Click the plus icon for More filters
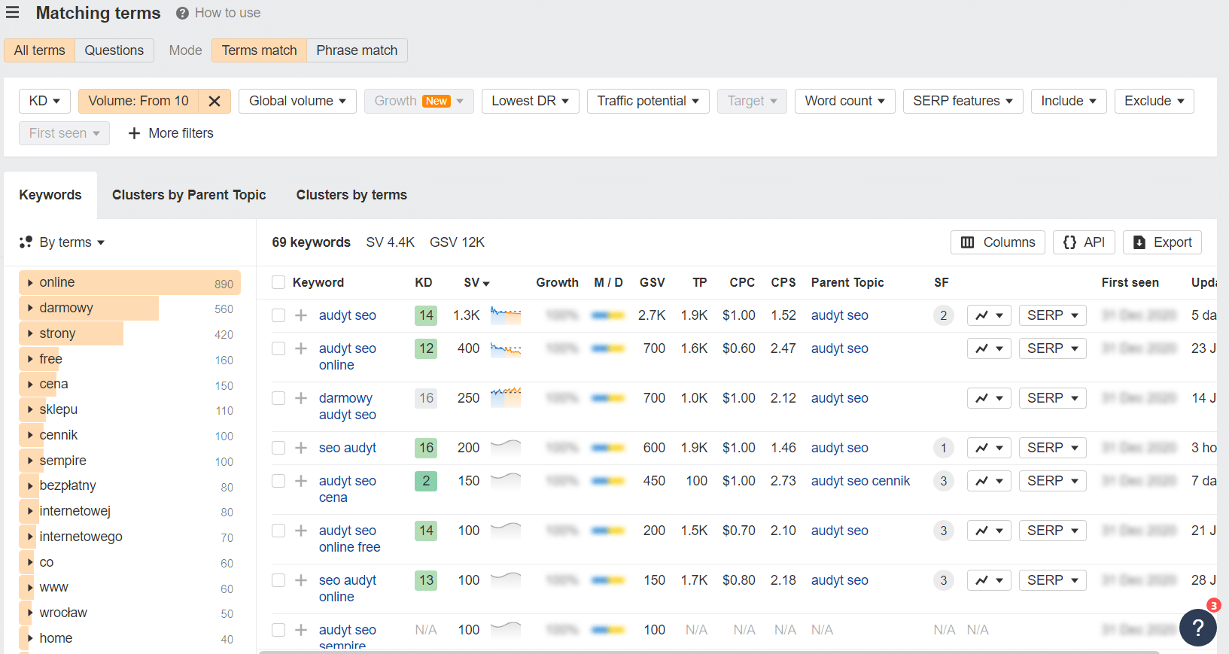Screen dimensions: 1229x654 [x=135, y=133]
